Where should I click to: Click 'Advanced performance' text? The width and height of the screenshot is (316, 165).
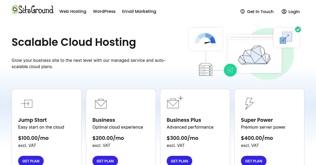(190, 127)
